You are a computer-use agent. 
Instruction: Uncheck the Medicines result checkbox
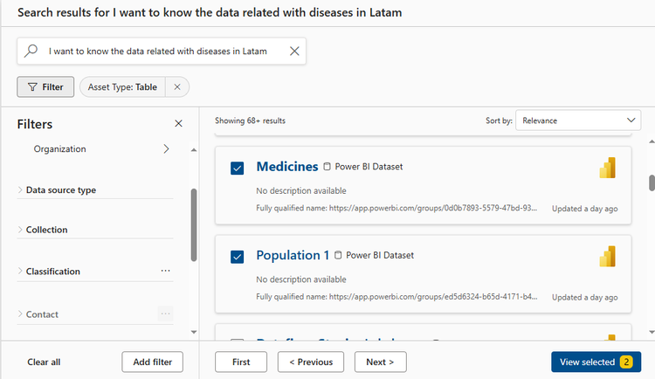pos(238,168)
